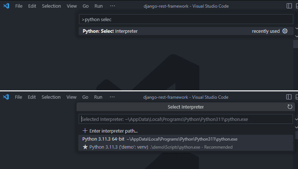This screenshot has height=169, width=298.
Task: Open the Edit menu in the top window
Action: tap(32, 6)
